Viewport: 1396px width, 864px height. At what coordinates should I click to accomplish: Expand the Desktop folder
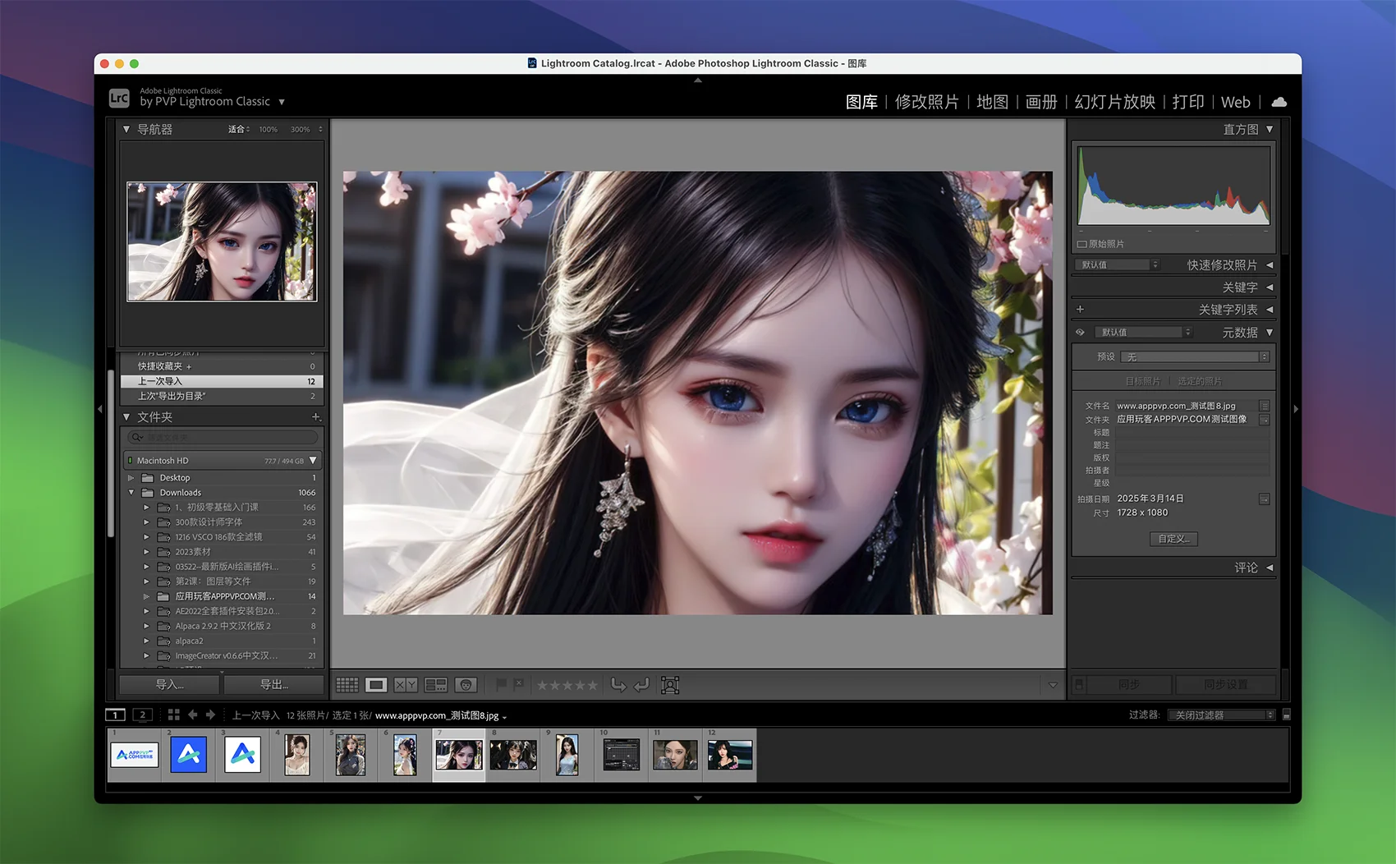tap(131, 478)
